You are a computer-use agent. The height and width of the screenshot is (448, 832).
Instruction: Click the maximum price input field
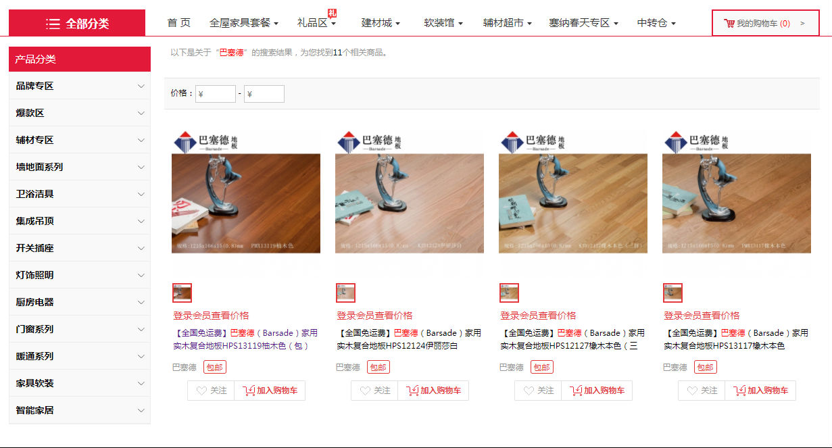pos(264,94)
